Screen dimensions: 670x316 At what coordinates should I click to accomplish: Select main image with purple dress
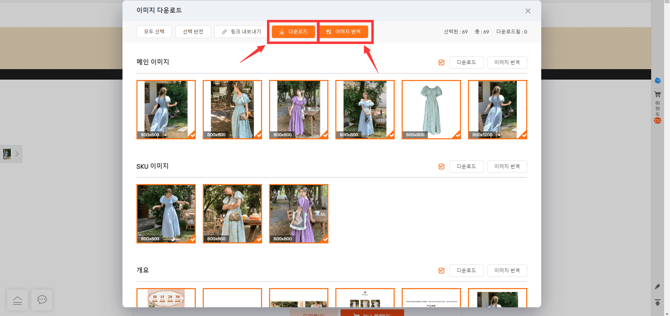(299, 110)
